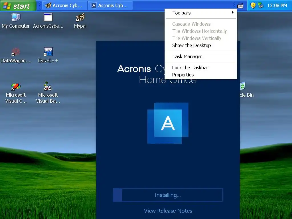Viewport: 292px width, 219px height.
Task: Click the on-screen keyboard taskbar icon
Action: (x=240, y=6)
